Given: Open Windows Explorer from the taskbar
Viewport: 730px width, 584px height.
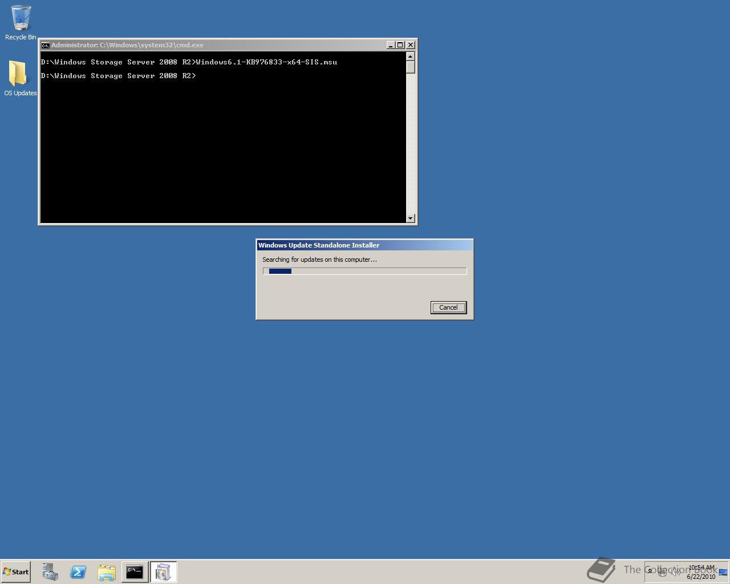Looking at the screenshot, I should [107, 571].
